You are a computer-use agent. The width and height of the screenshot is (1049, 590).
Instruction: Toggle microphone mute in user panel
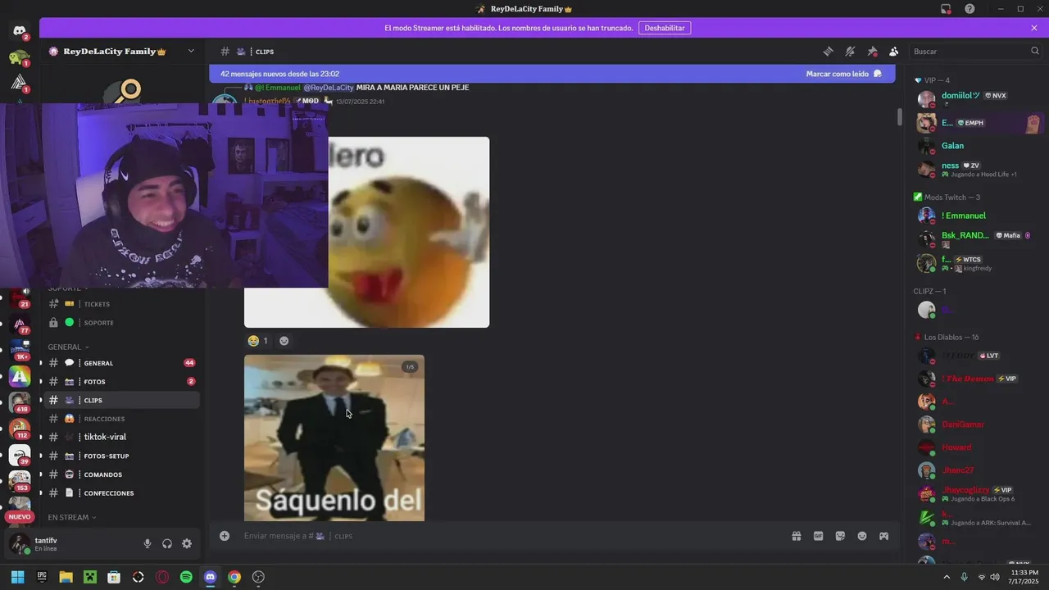click(x=148, y=543)
